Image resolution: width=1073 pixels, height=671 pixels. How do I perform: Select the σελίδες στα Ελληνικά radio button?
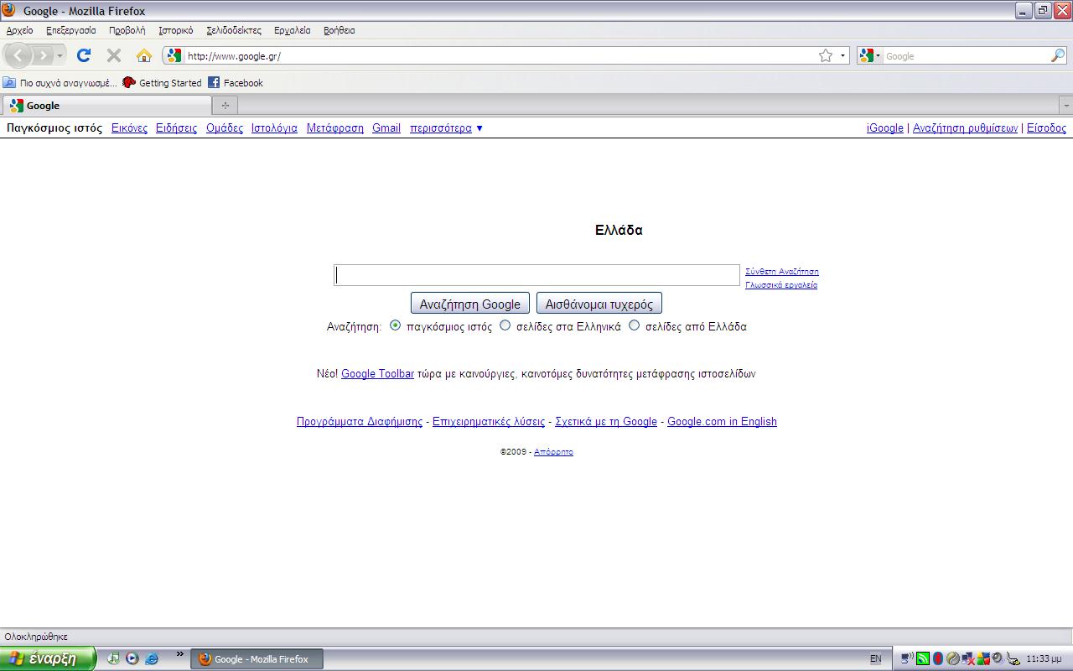click(505, 325)
